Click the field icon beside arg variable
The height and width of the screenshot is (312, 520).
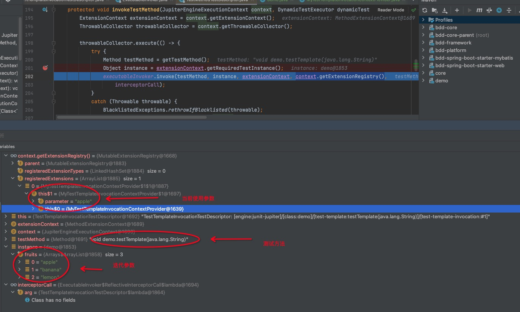pyautogui.click(x=20, y=292)
